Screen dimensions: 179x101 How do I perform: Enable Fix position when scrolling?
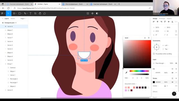coord(154,54)
